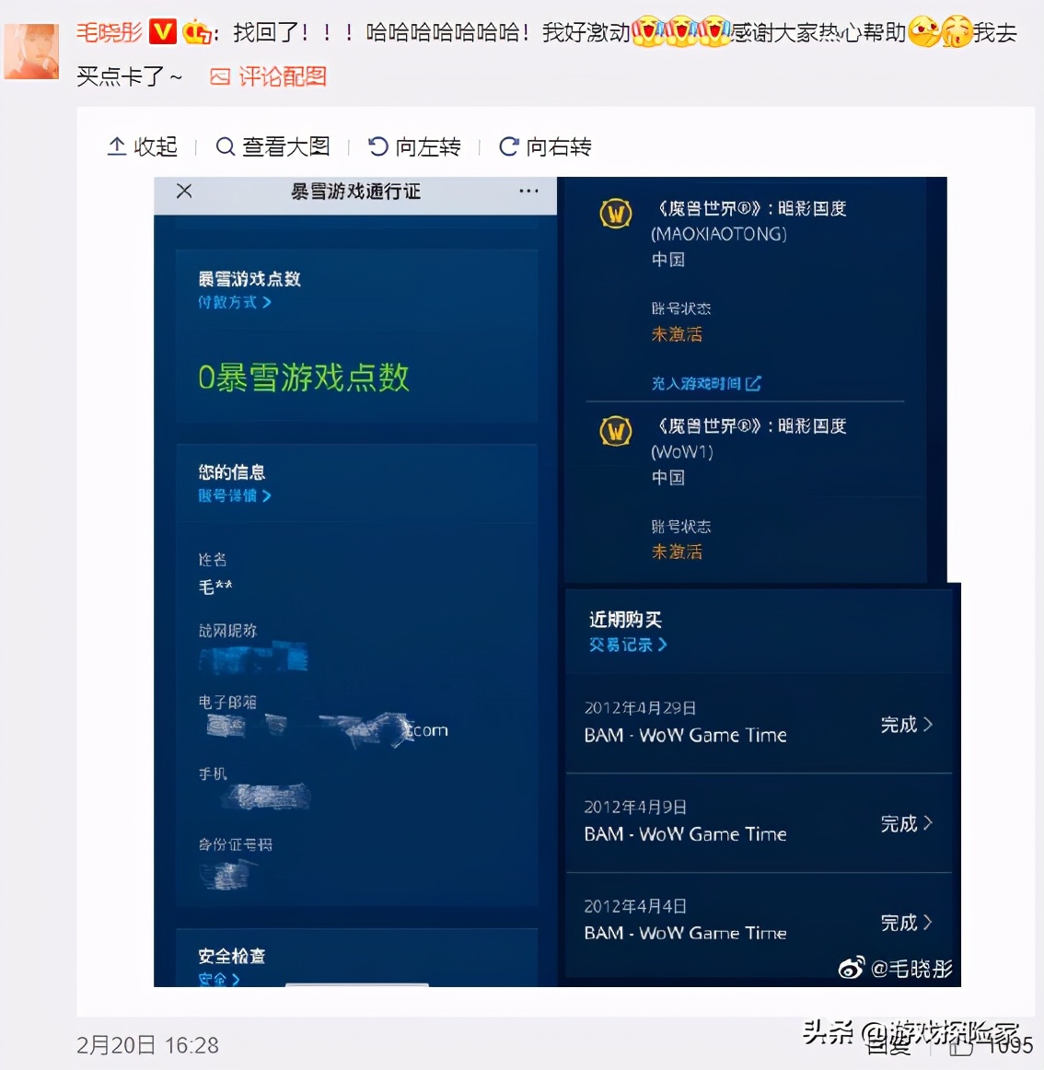The image size is (1044, 1070).
Task: Click the WoW emblem beside 魔兽世界：暗影国度 (WoW1)
Action: (x=615, y=431)
